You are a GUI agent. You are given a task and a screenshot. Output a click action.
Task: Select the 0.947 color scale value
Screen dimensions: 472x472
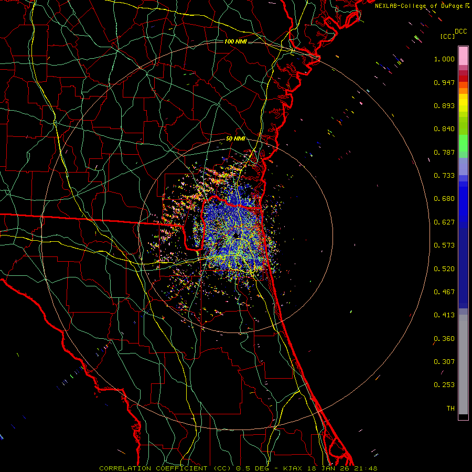coord(444,82)
